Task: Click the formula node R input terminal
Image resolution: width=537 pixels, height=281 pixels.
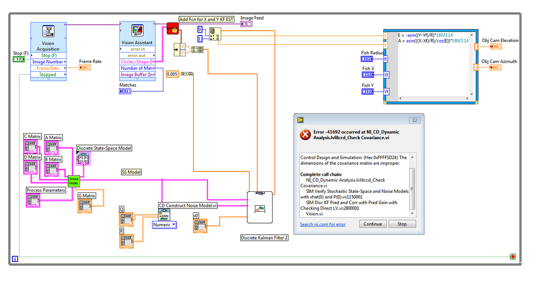Action: point(385,59)
